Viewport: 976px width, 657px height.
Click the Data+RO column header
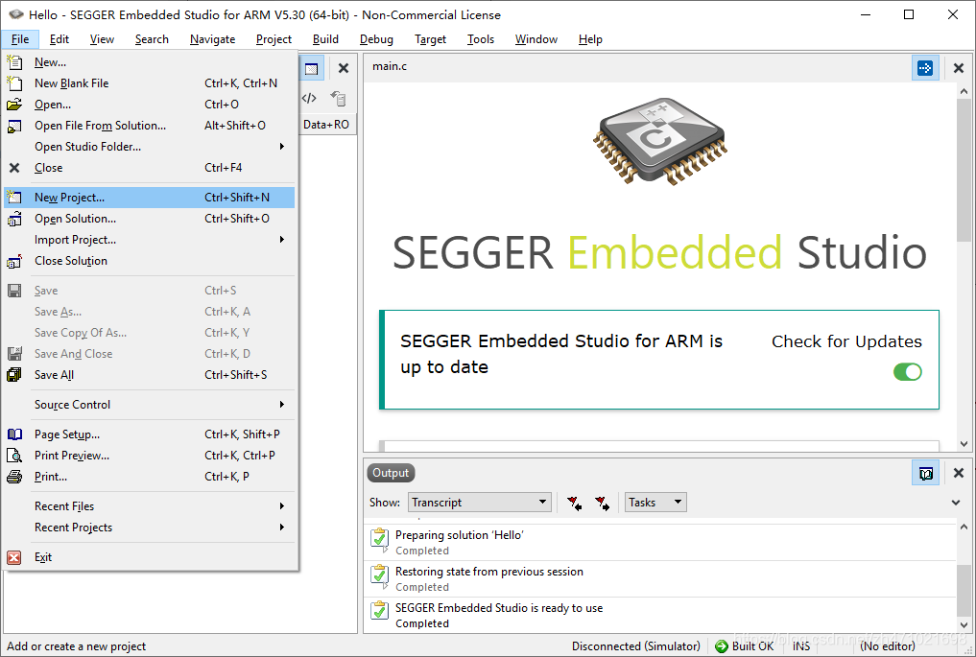click(x=326, y=125)
